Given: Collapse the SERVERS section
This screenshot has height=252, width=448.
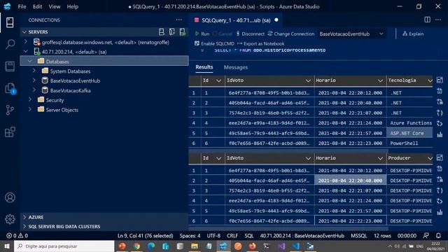Looking at the screenshot, I should point(24,32).
